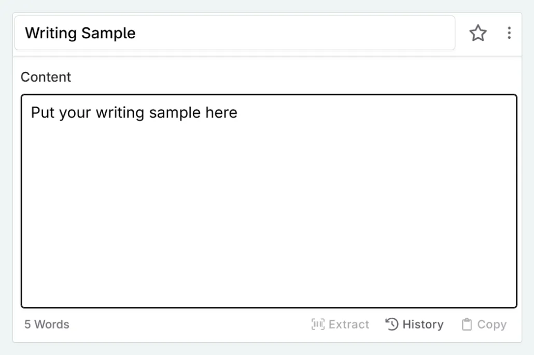The height and width of the screenshot is (355, 534).
Task: Click the star icon to favorite this sample
Action: pos(477,33)
